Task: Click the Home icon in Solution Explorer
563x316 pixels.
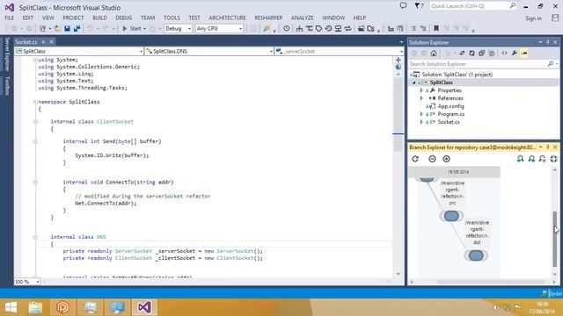Action: (434, 54)
